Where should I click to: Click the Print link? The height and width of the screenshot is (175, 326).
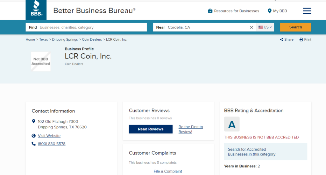[308, 39]
